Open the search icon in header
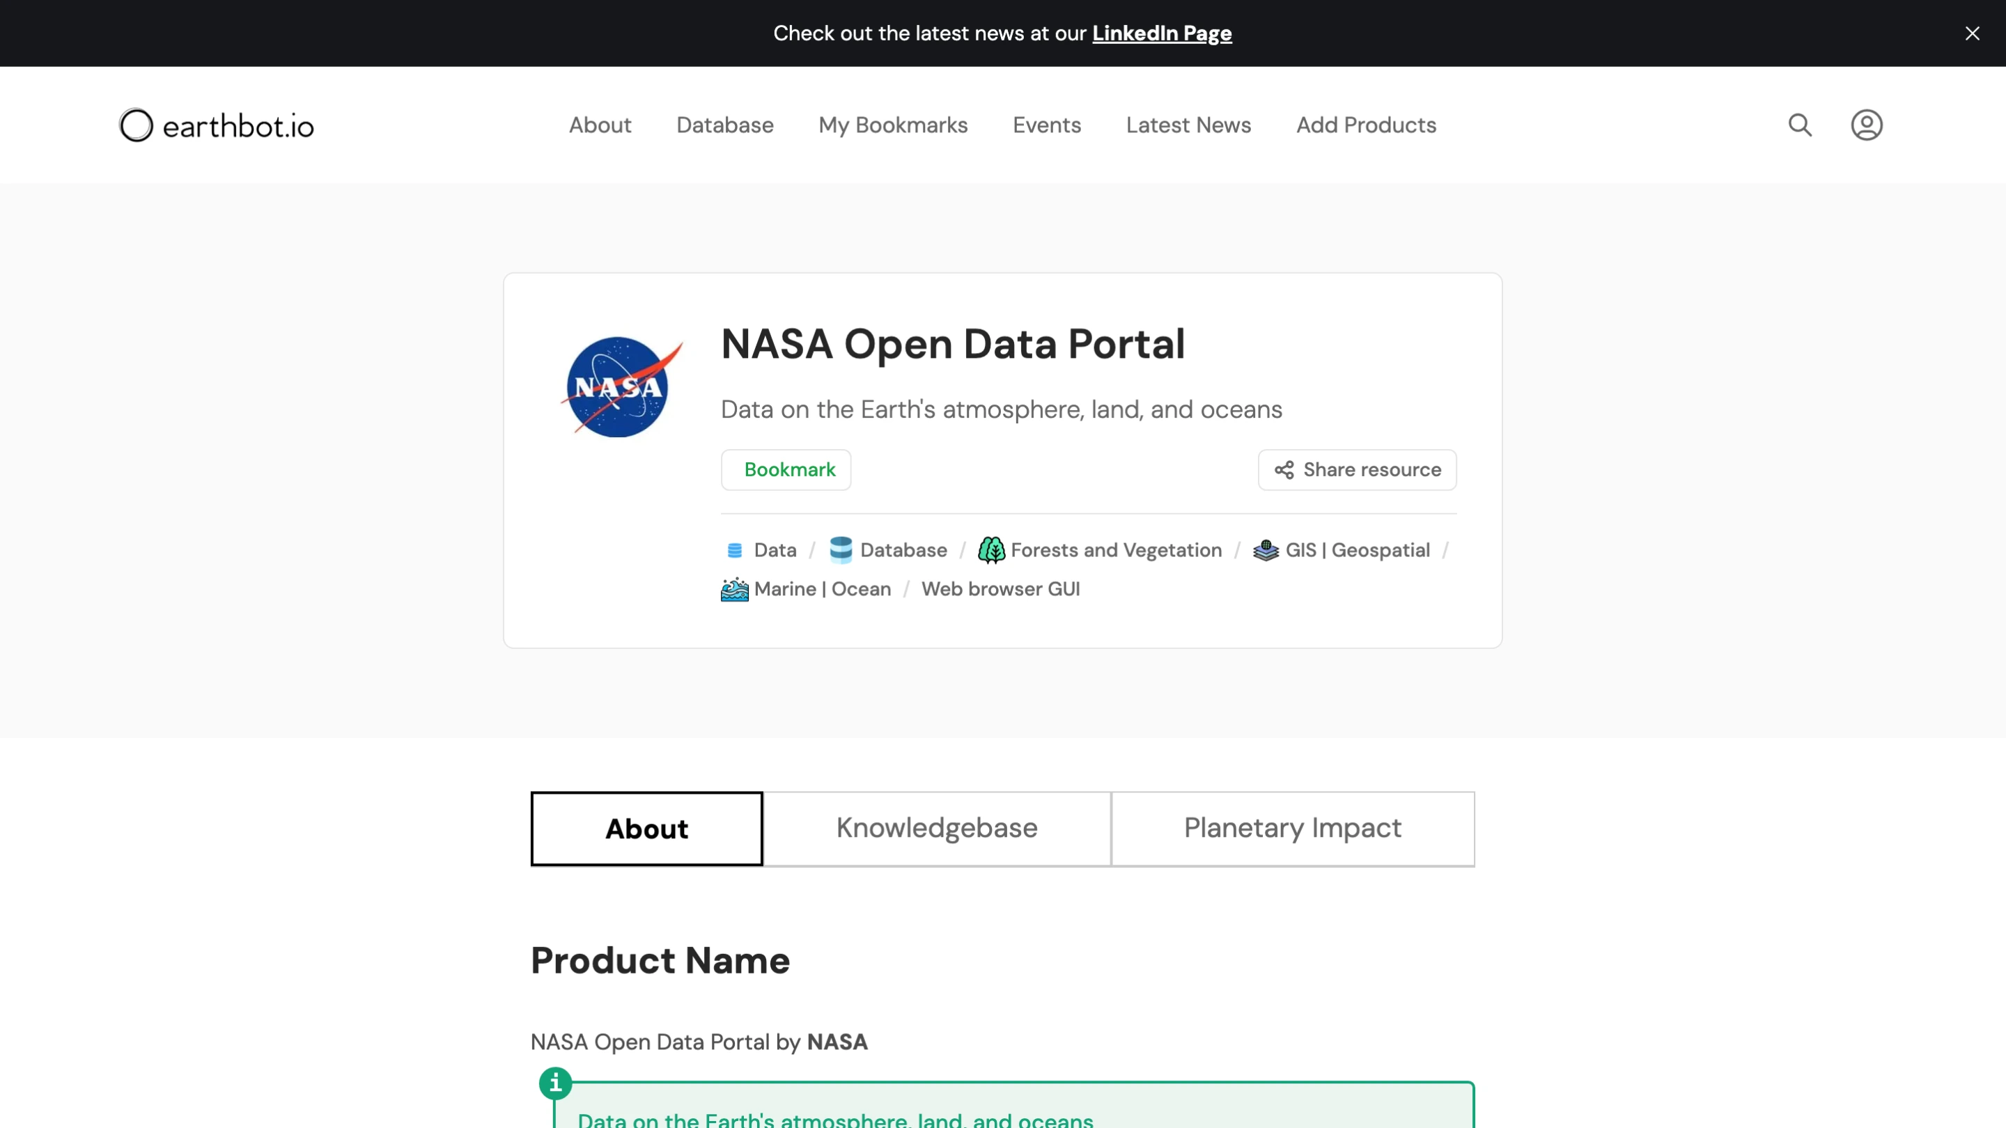Viewport: 2006px width, 1128px height. click(1800, 125)
